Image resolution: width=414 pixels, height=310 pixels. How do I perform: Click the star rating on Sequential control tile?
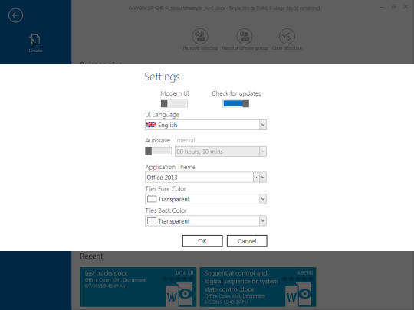tap(297, 279)
